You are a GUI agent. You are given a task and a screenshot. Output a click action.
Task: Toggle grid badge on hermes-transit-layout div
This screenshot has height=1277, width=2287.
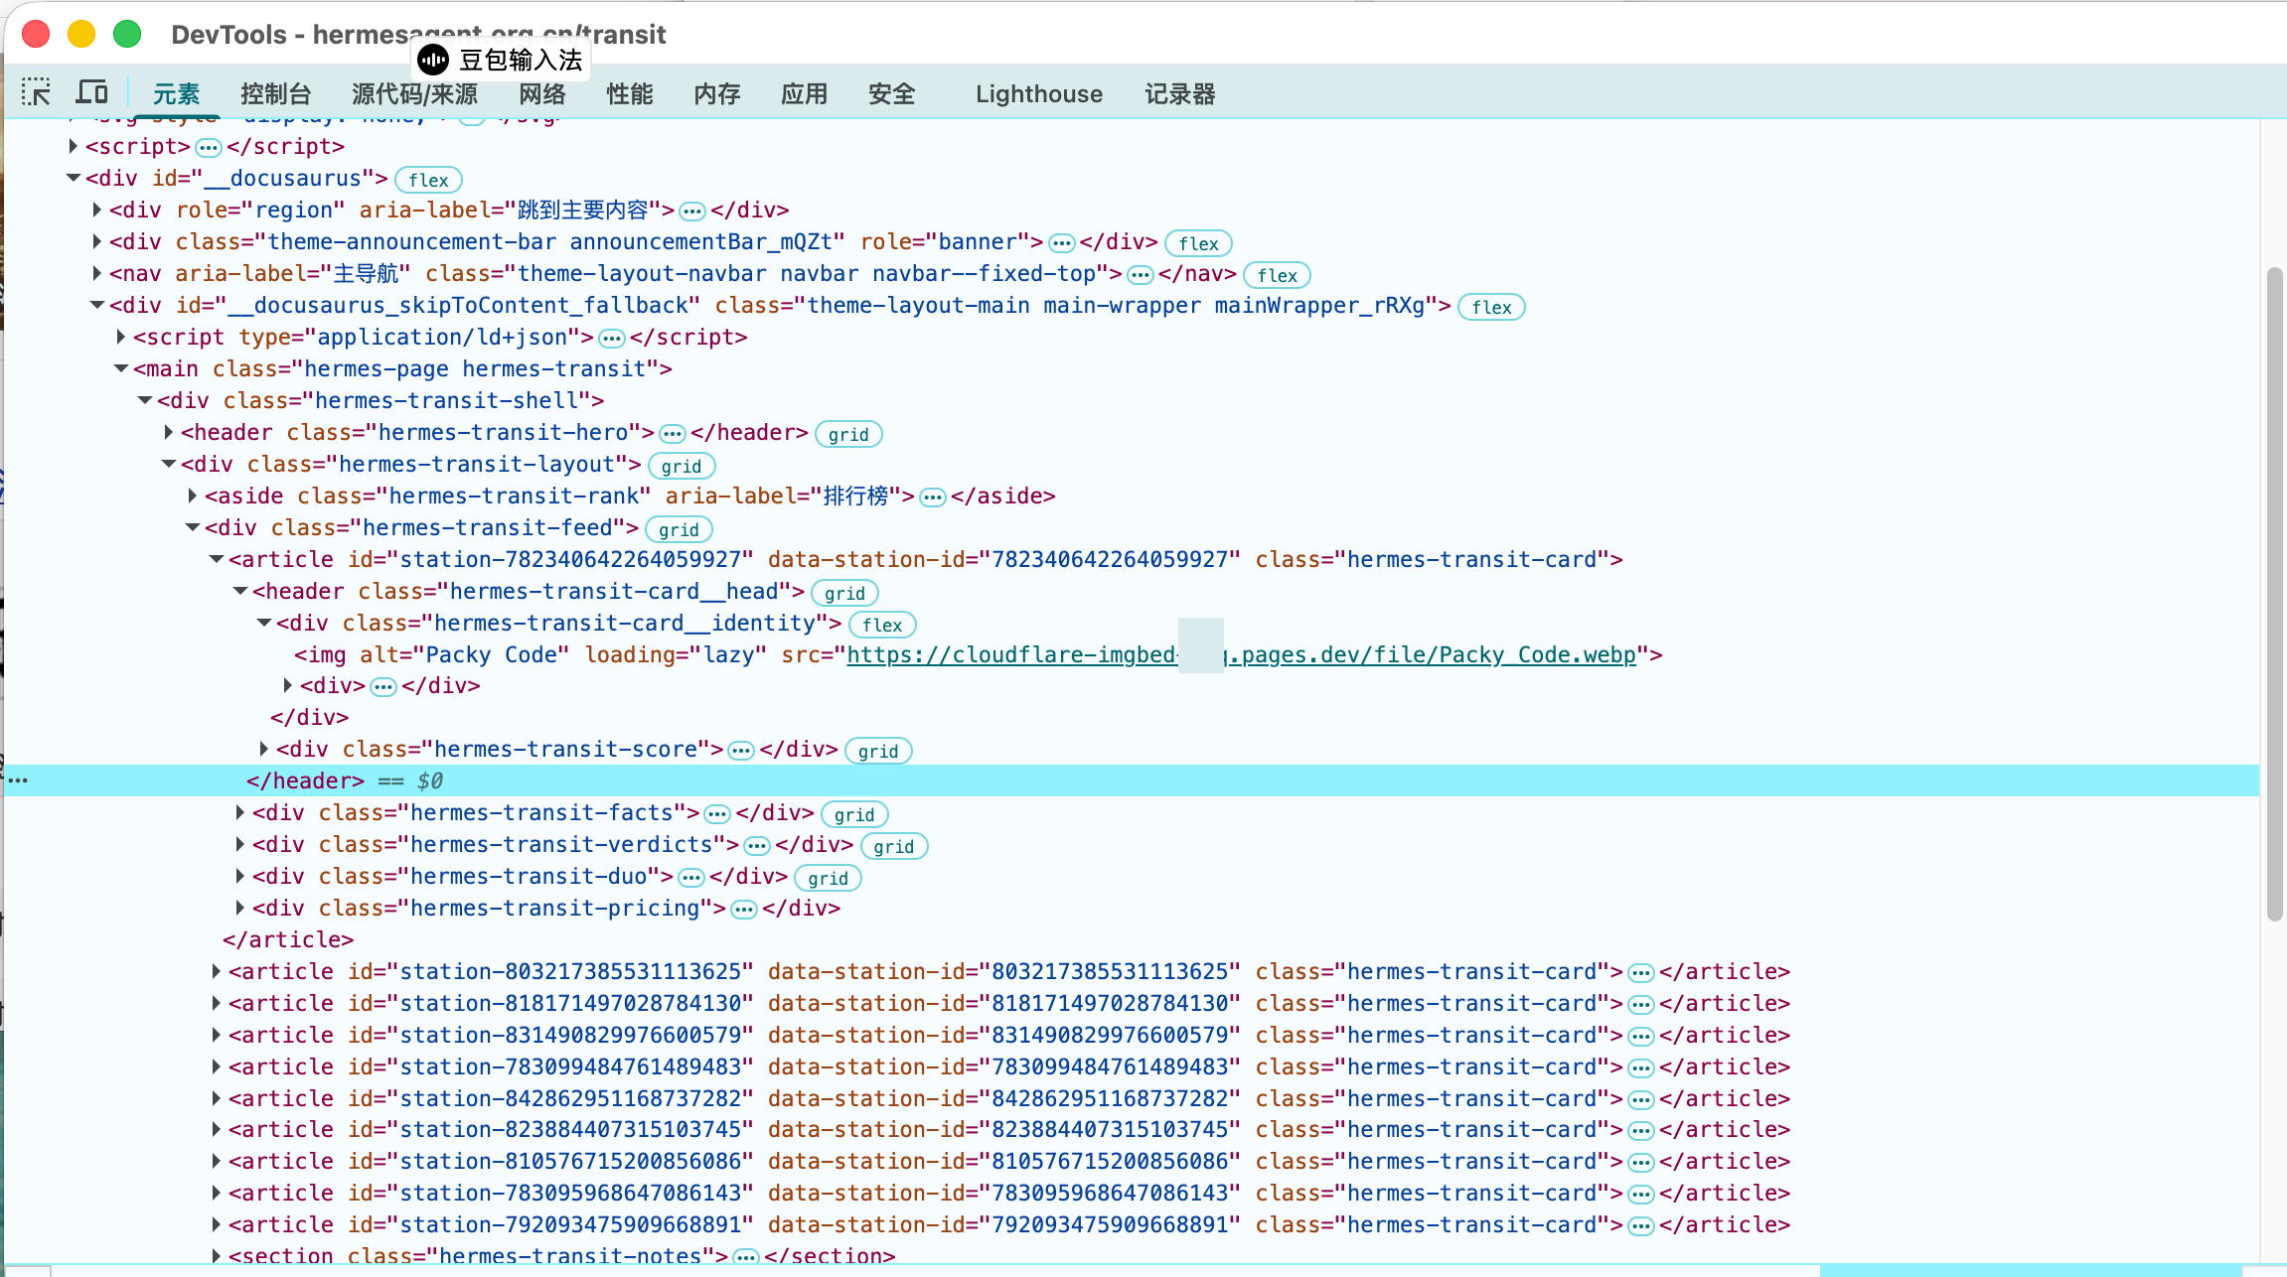point(681,466)
